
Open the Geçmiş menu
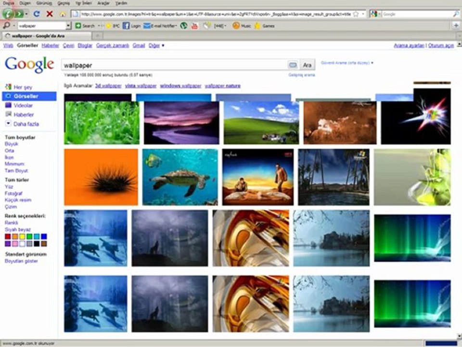coord(64,3)
